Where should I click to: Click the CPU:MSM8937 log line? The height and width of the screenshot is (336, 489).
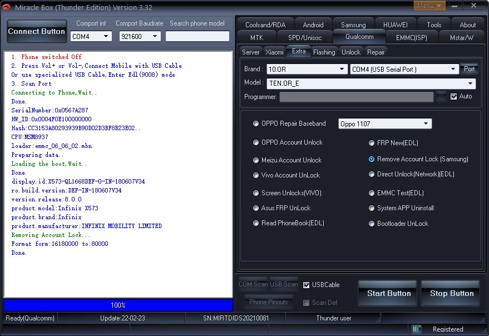(x=29, y=137)
